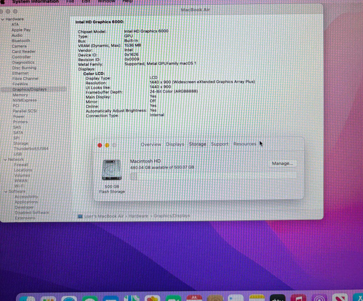Click user's MacBook Air in path bar
The height and width of the screenshot is (301, 363).
point(104,216)
